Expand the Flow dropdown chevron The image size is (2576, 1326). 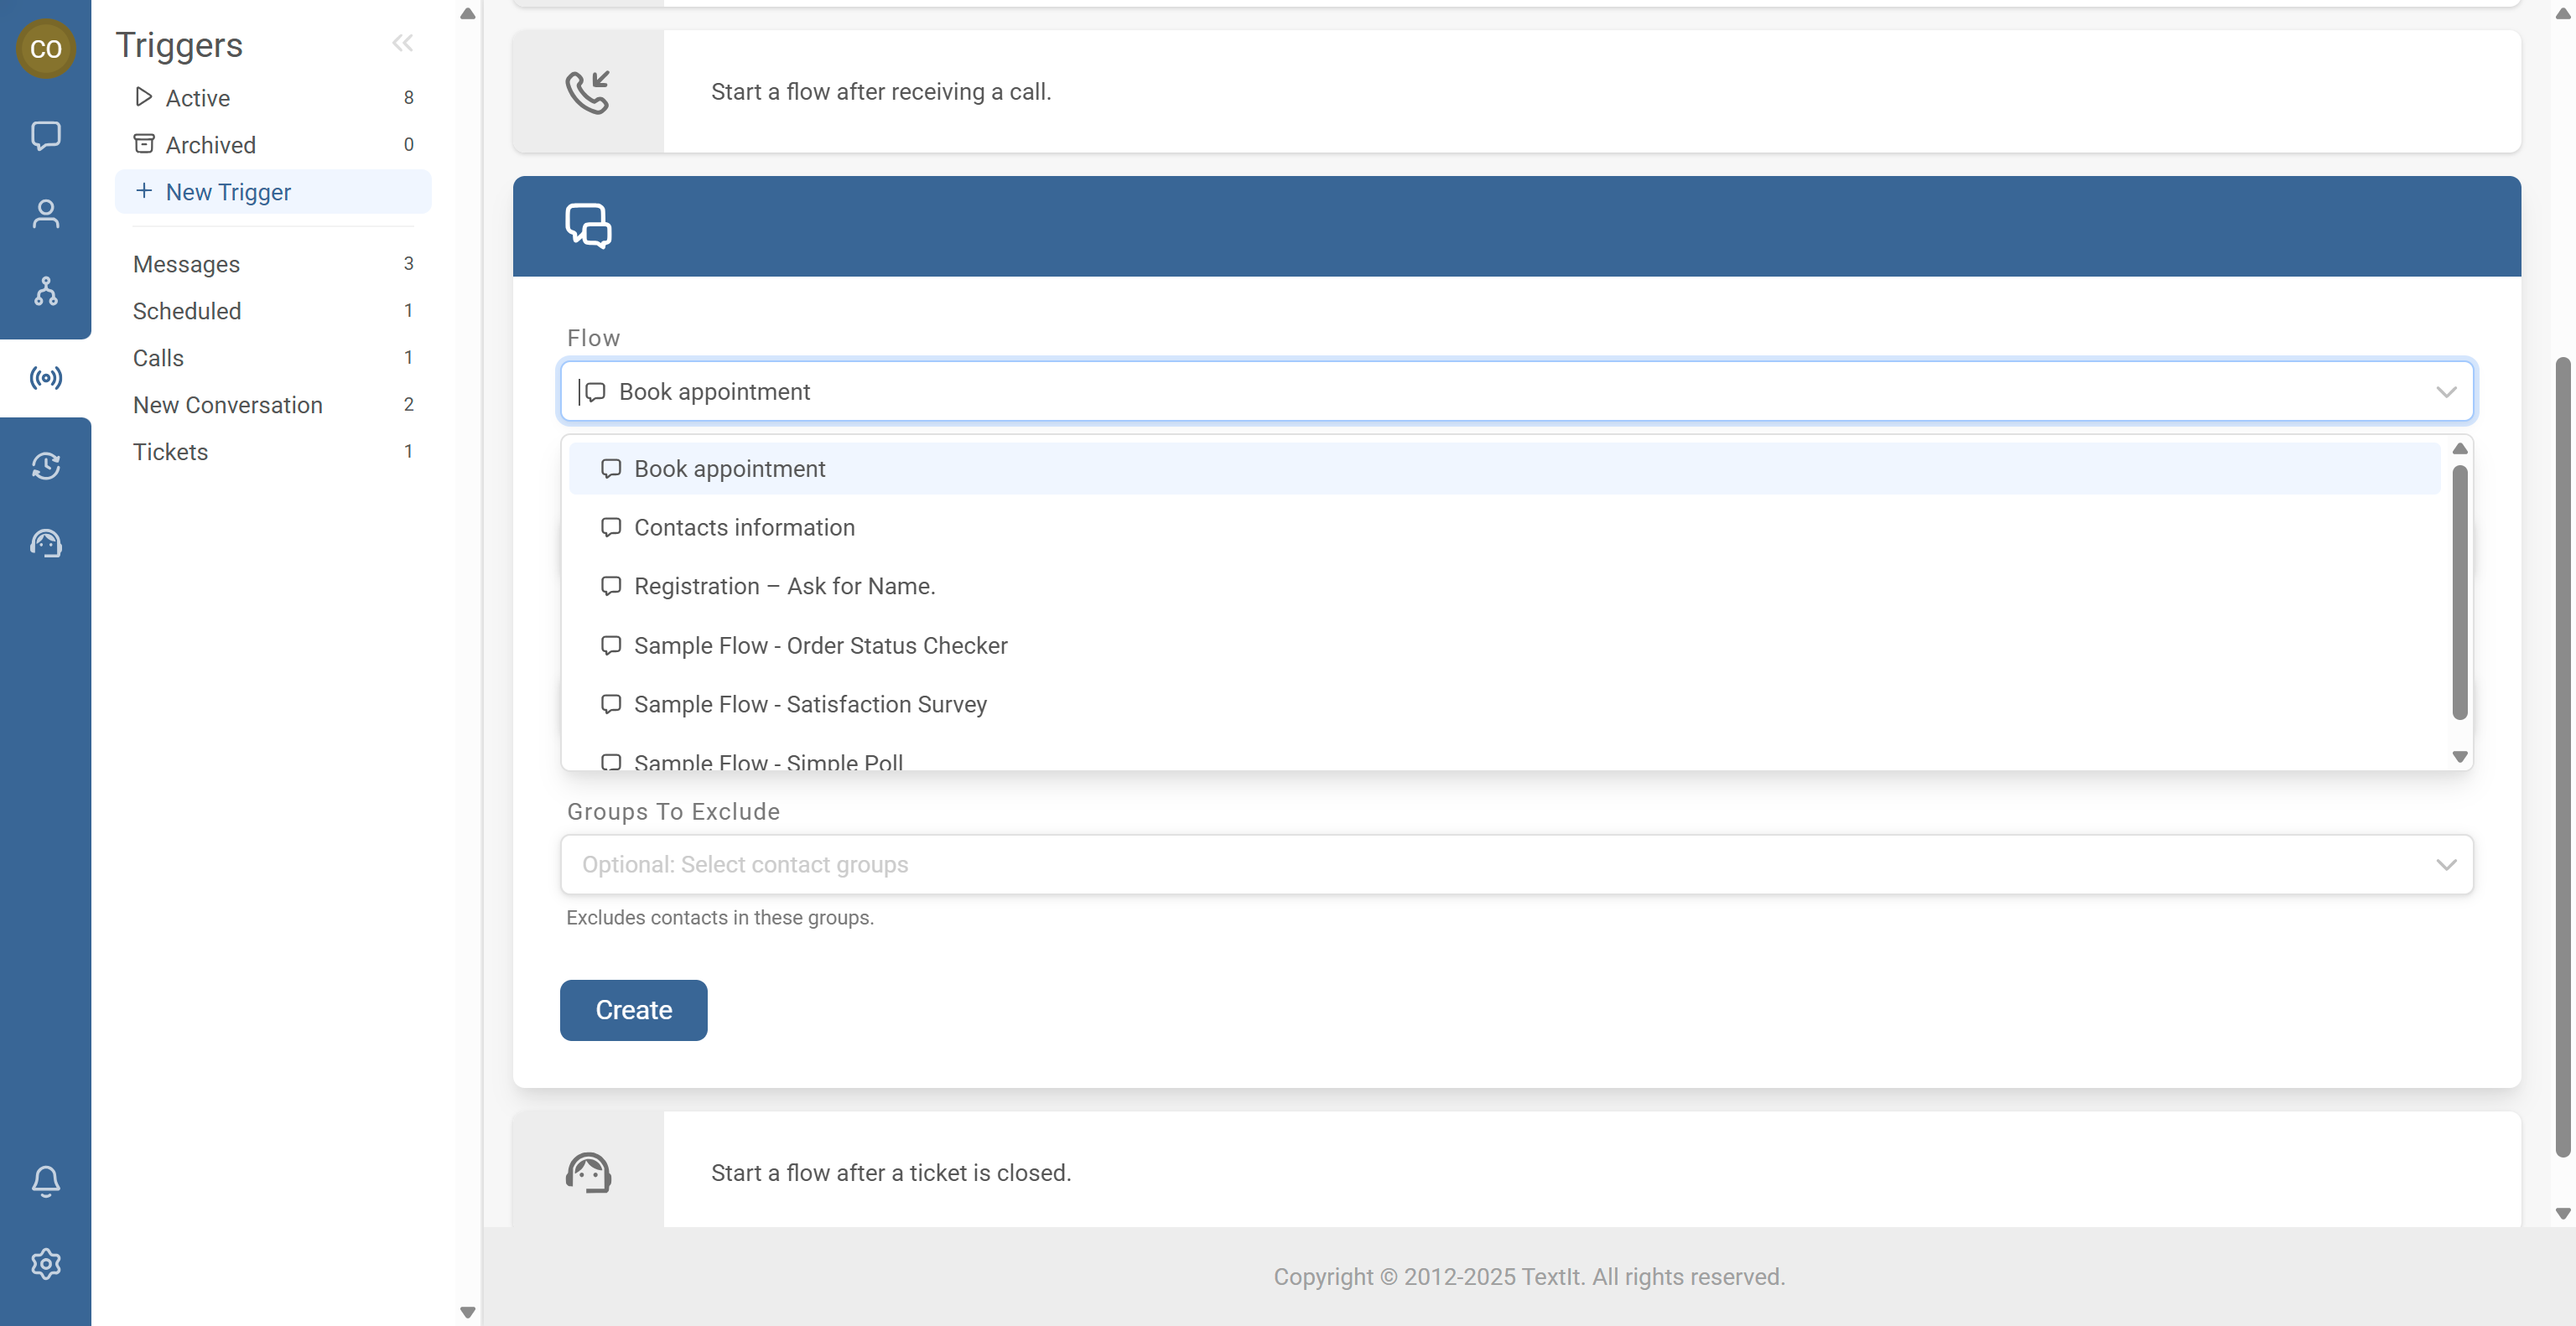click(2445, 391)
